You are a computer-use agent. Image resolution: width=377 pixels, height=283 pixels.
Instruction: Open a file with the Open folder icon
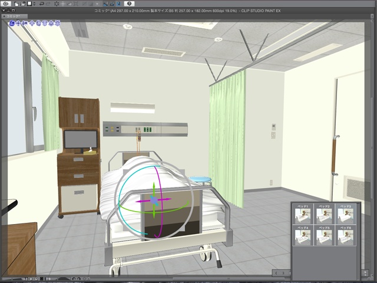23,4
